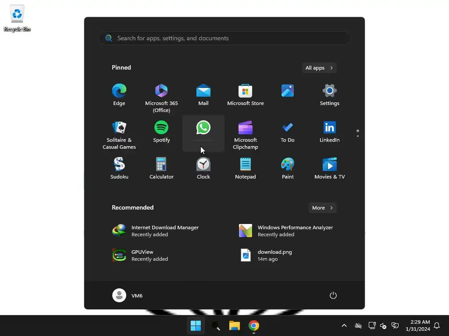Open the muted volume tray icon
The image size is (449, 336).
[x=383, y=325]
